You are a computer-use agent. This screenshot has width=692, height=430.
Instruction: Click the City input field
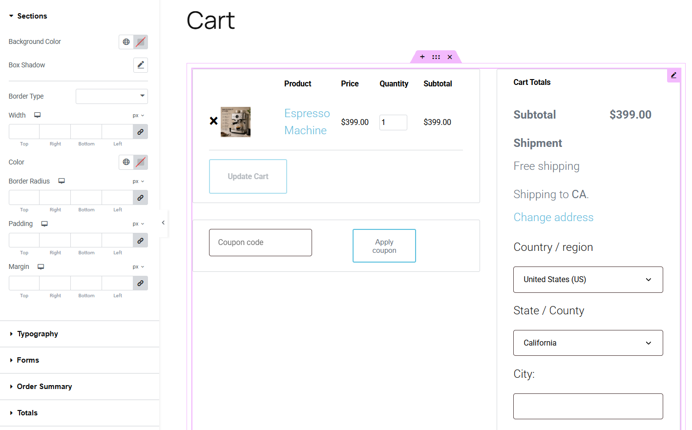coord(588,407)
